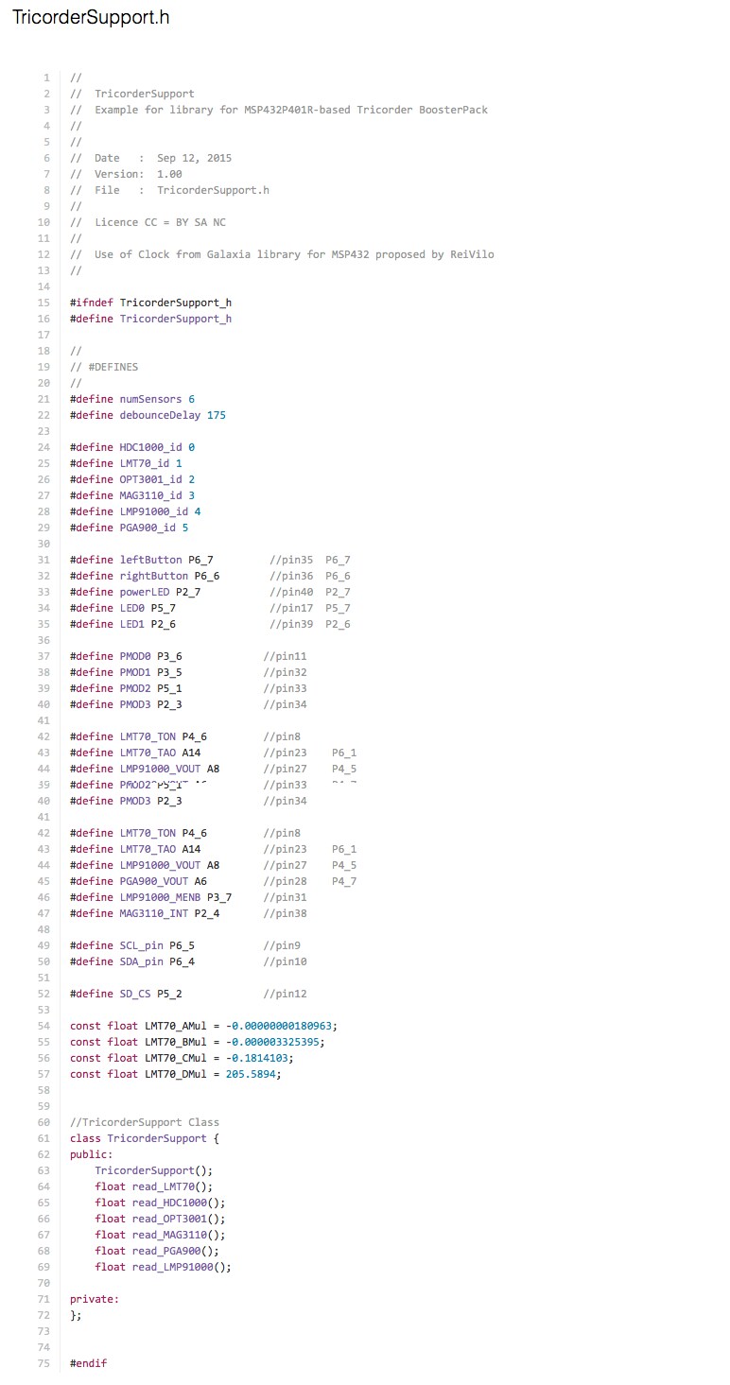
Task: Click the read_OPT3001() method declaration
Action: click(160, 1219)
